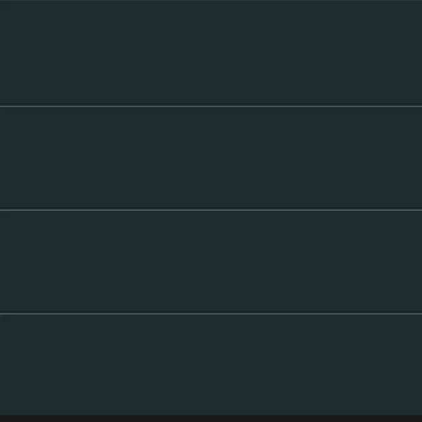Image resolution: width=422 pixels, height=422 pixels.
Task: Click the left end of the first divider line
Action: (3, 105)
